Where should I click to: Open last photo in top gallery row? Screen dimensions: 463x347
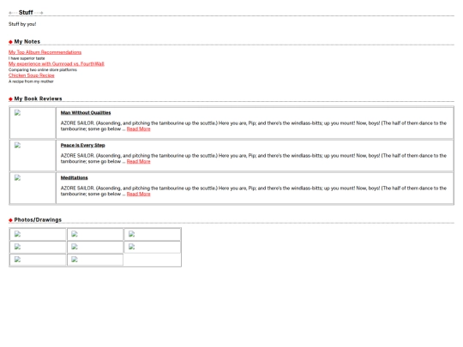click(x=132, y=234)
